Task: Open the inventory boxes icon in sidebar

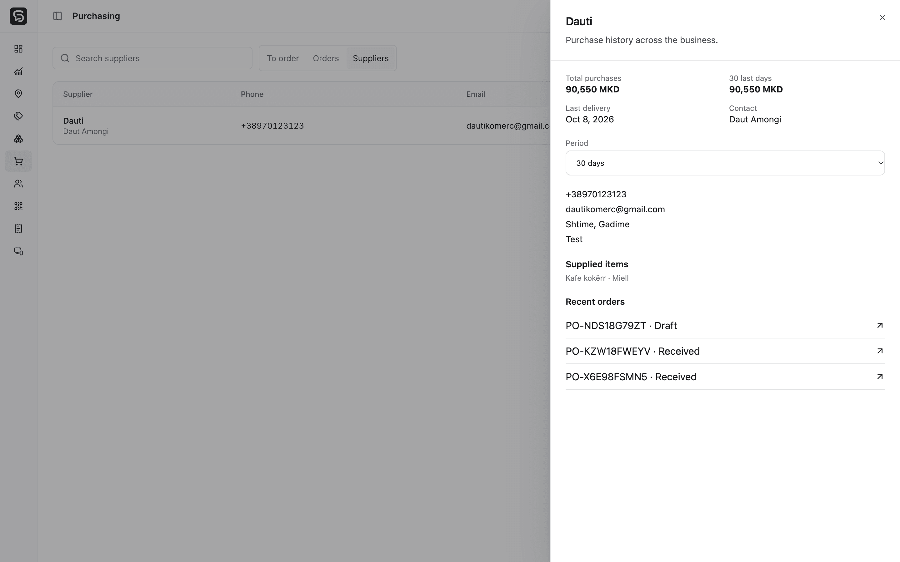Action: click(x=18, y=139)
